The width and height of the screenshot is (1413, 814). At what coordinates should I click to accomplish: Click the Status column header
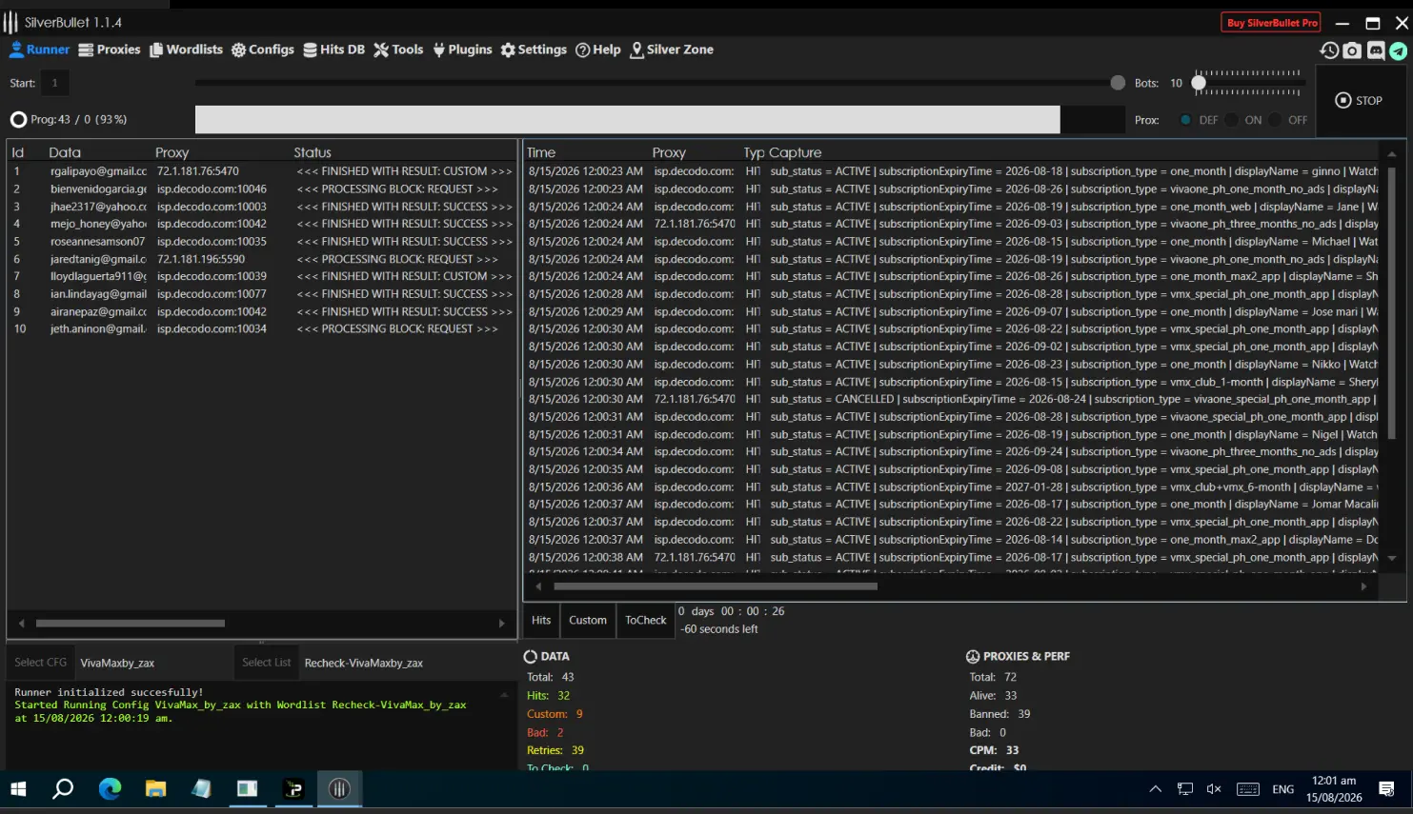click(x=313, y=152)
